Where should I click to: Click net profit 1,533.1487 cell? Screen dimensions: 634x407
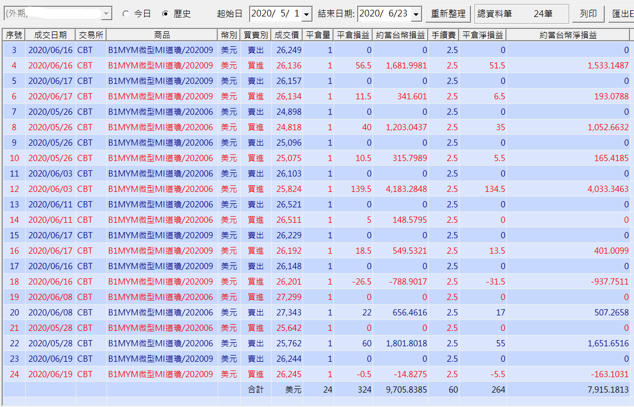tap(608, 65)
